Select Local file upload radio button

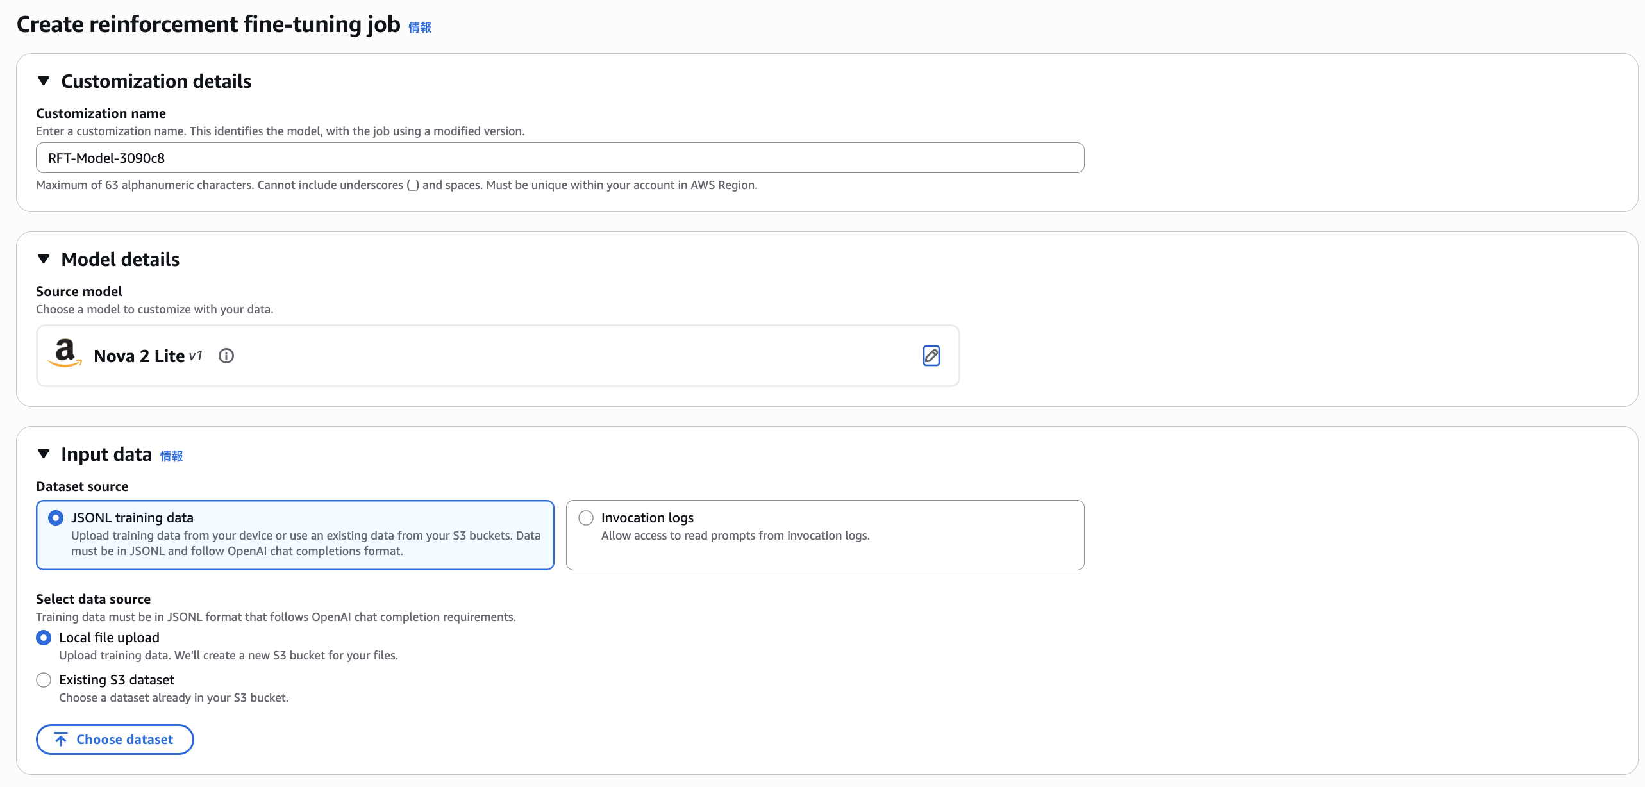(44, 638)
